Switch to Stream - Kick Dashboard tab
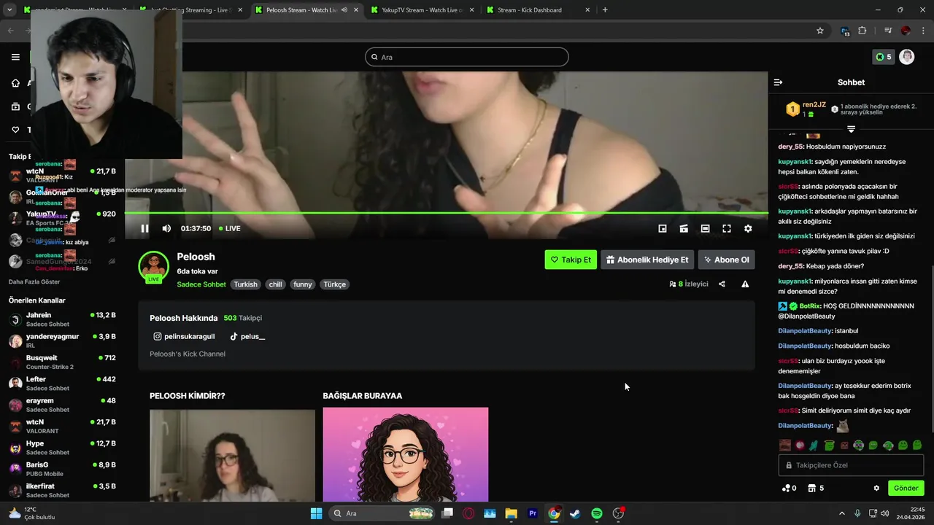Image resolution: width=934 pixels, height=525 pixels. pyautogui.click(x=537, y=10)
